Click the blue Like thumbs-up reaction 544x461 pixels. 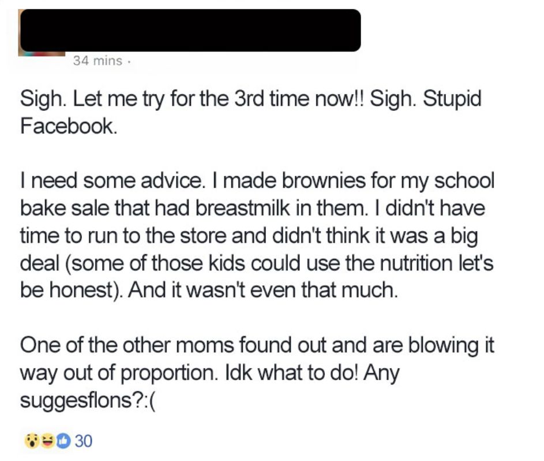click(x=63, y=441)
